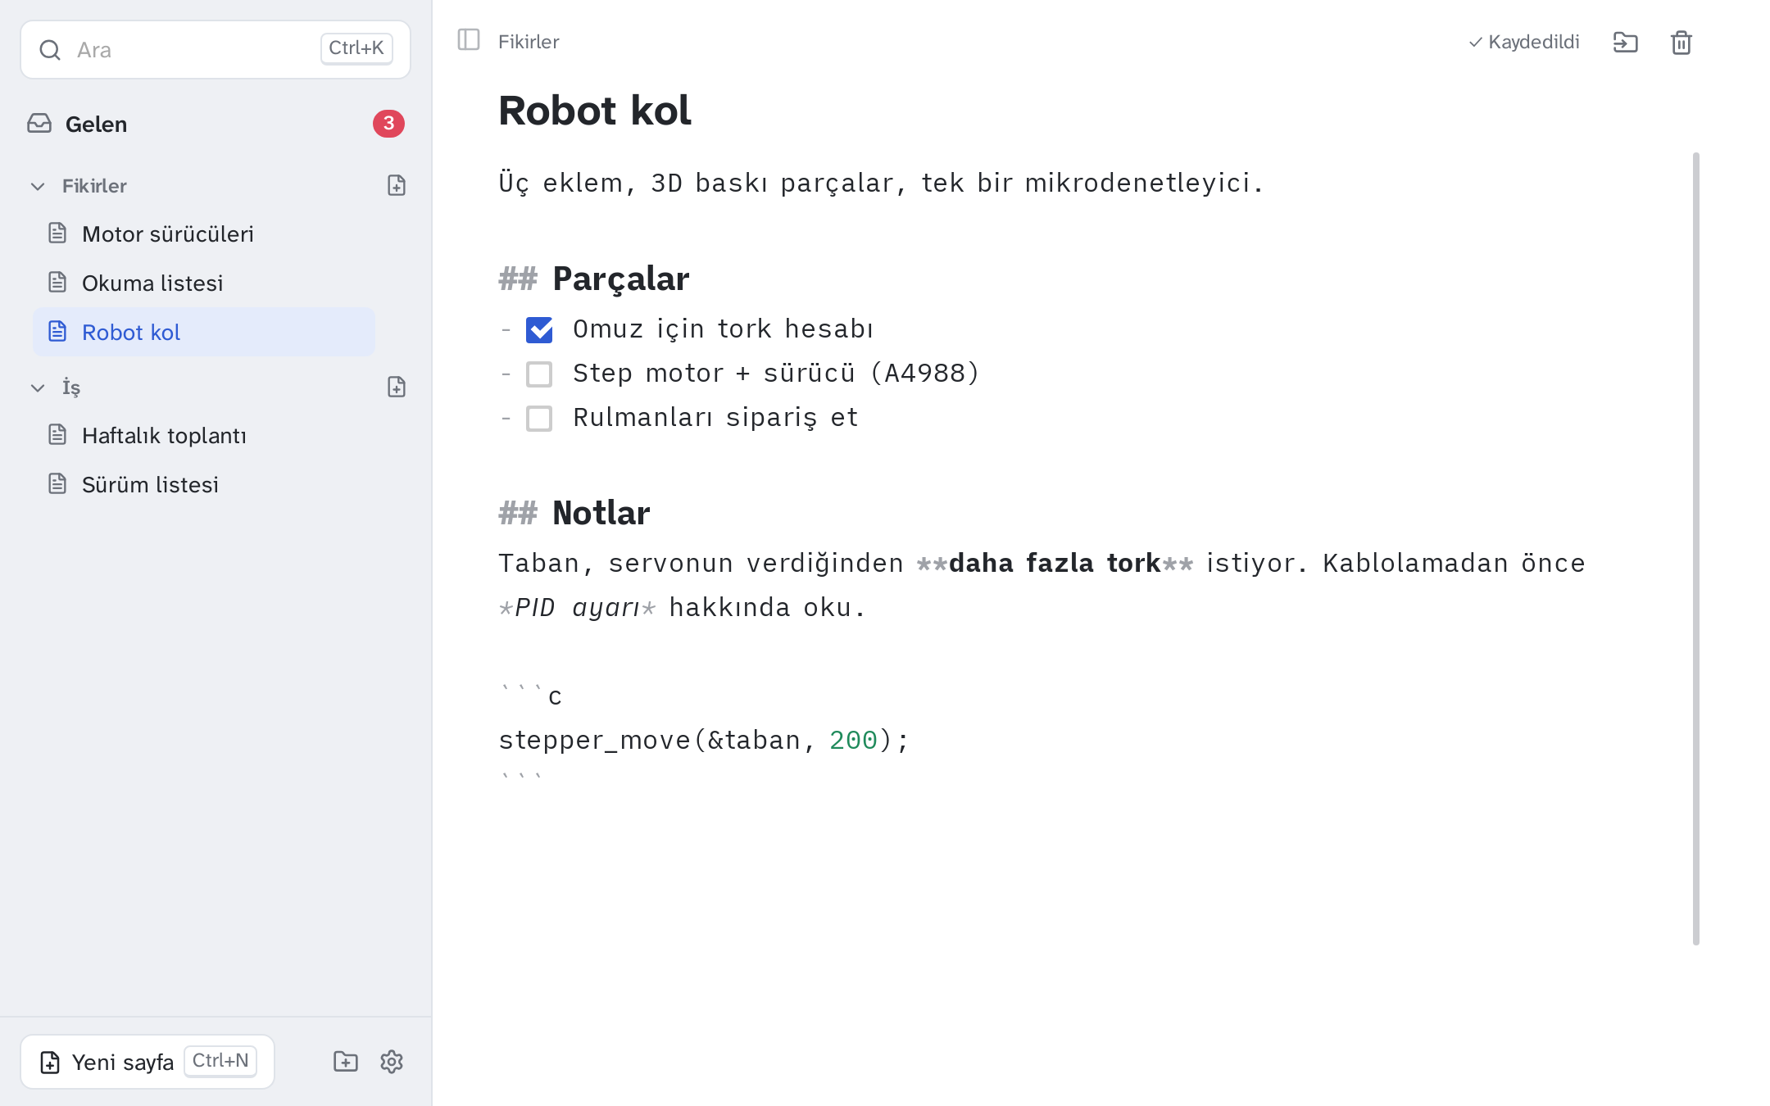Click the move-to-folder icon
This screenshot has height=1106, width=1770.
tap(1625, 42)
